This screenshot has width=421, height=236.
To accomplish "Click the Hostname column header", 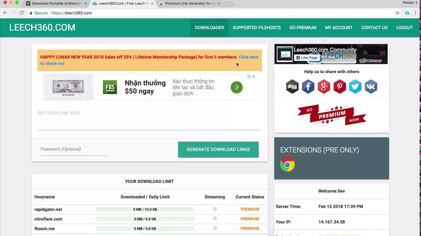I will coord(45,197).
